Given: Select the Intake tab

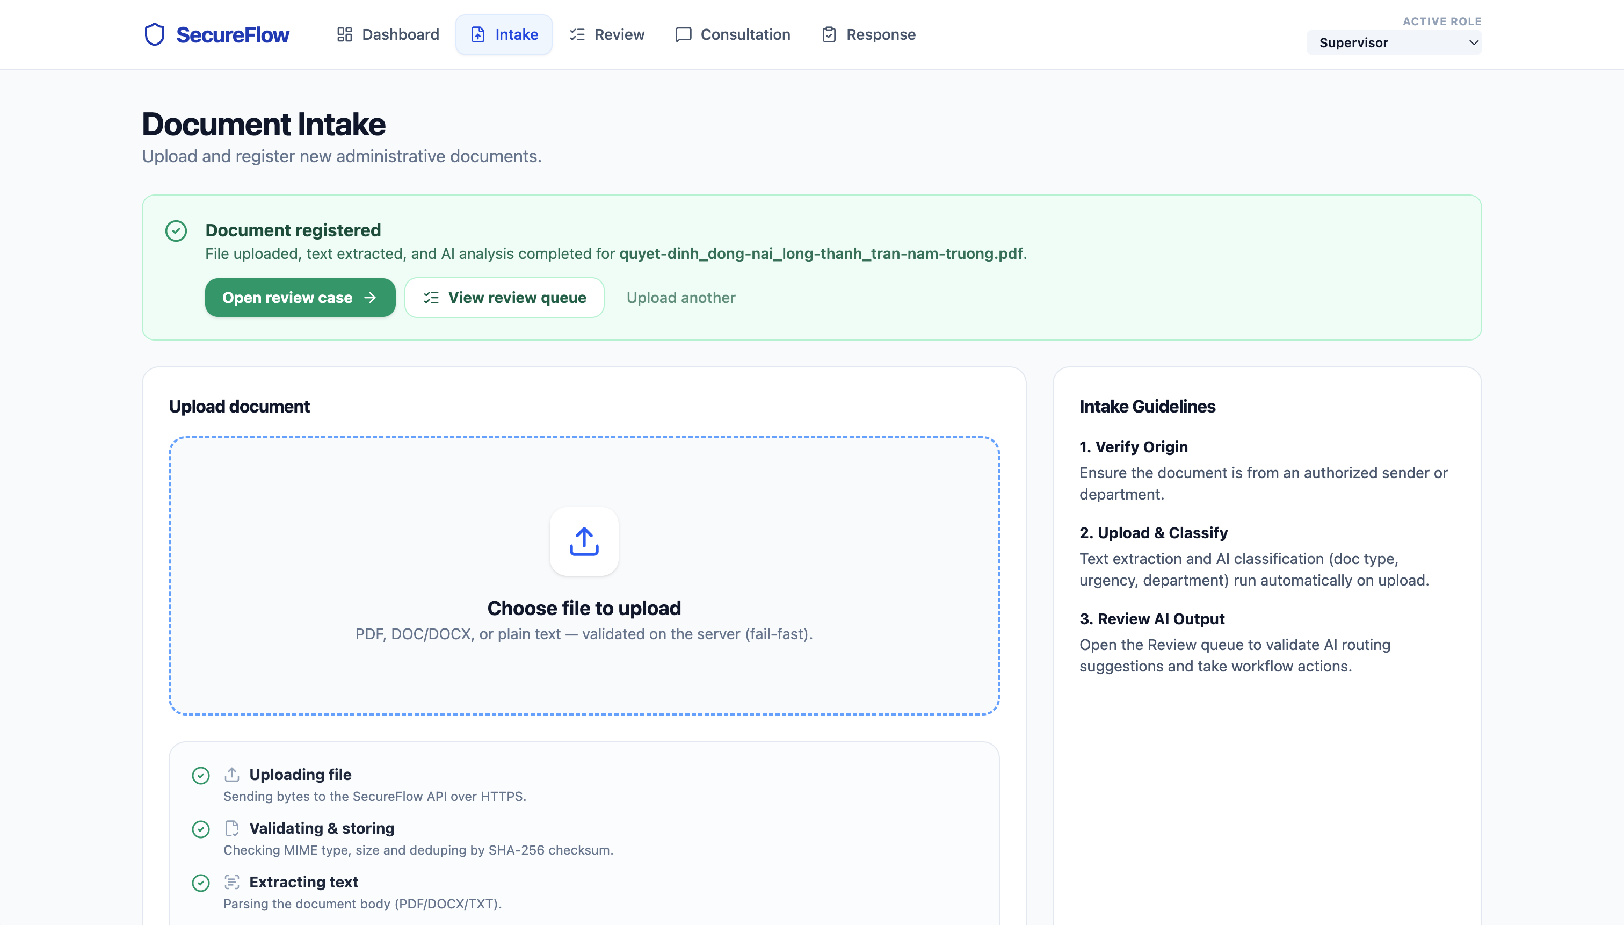Looking at the screenshot, I should [504, 34].
